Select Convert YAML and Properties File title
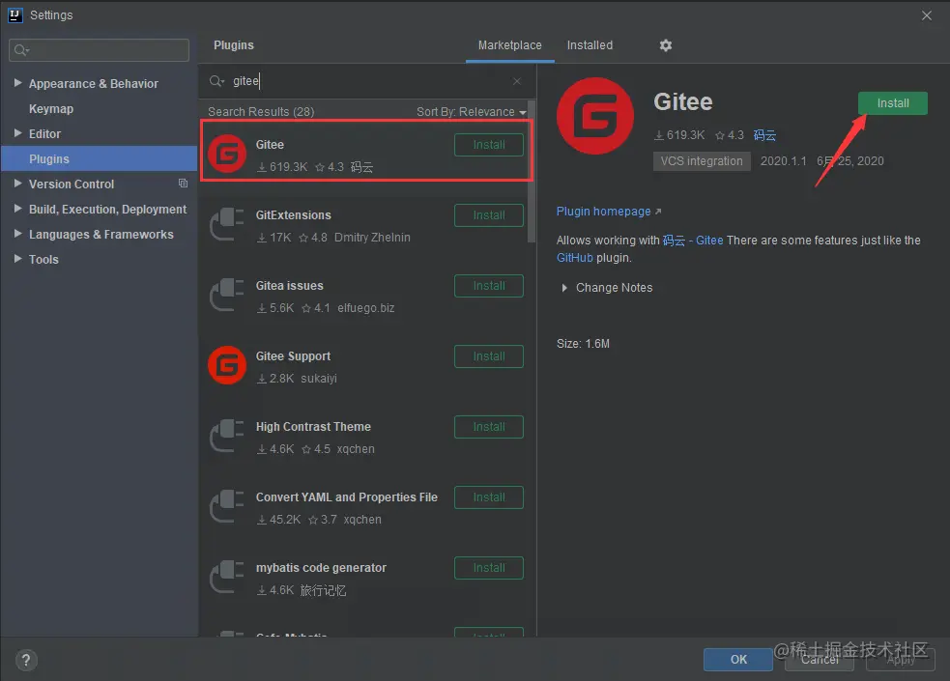Viewport: 950px width, 681px height. (347, 497)
